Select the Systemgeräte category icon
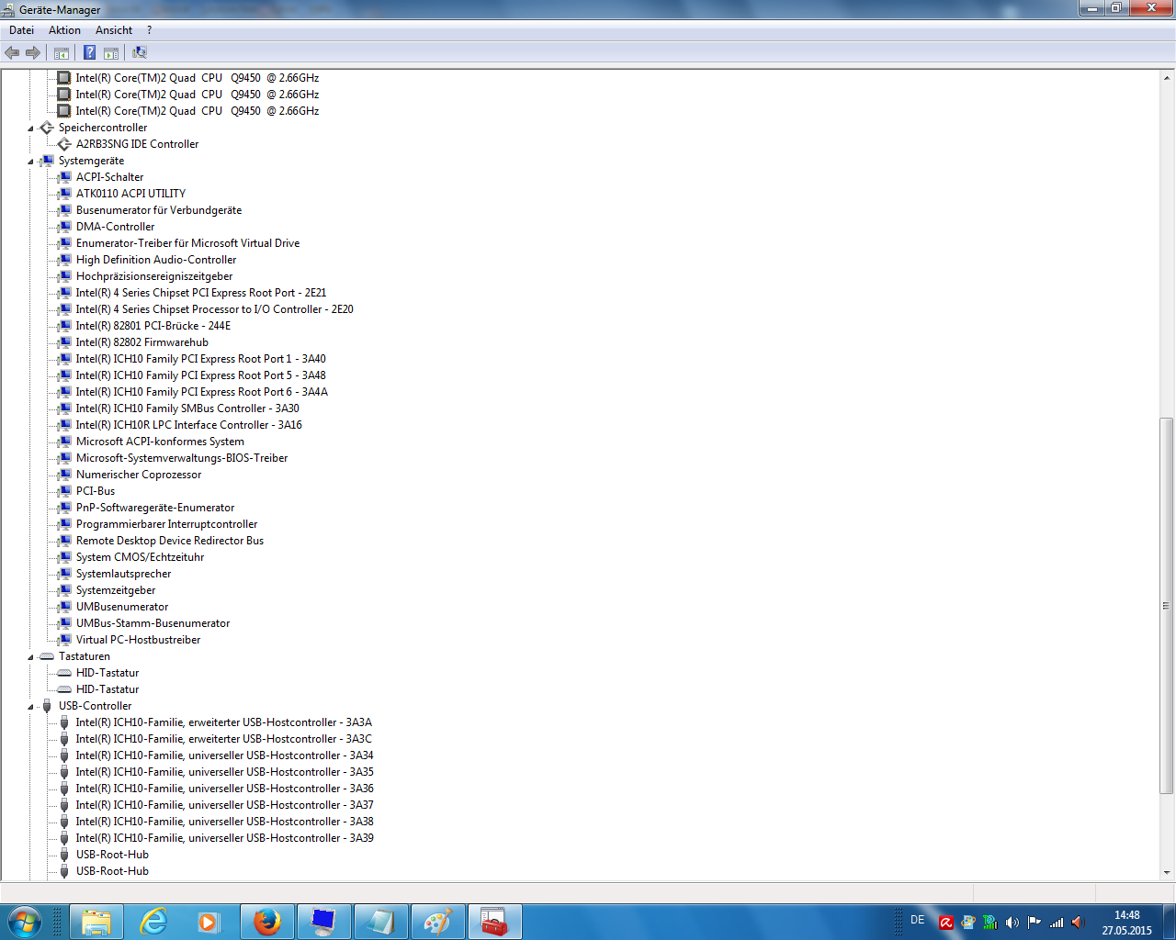 47,161
